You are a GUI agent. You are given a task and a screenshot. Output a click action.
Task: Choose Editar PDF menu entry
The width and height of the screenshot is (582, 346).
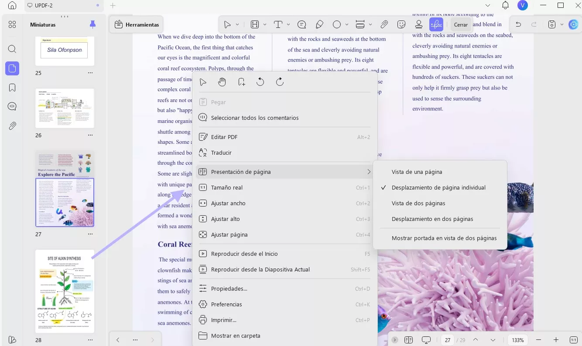coord(284,137)
